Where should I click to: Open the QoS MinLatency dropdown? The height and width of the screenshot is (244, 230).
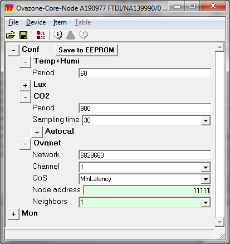[x=205, y=179]
